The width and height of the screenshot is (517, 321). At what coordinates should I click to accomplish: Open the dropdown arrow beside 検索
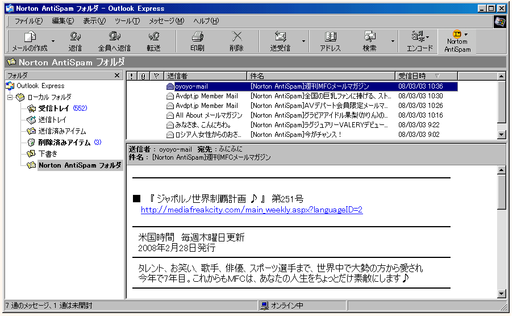[x=393, y=41]
